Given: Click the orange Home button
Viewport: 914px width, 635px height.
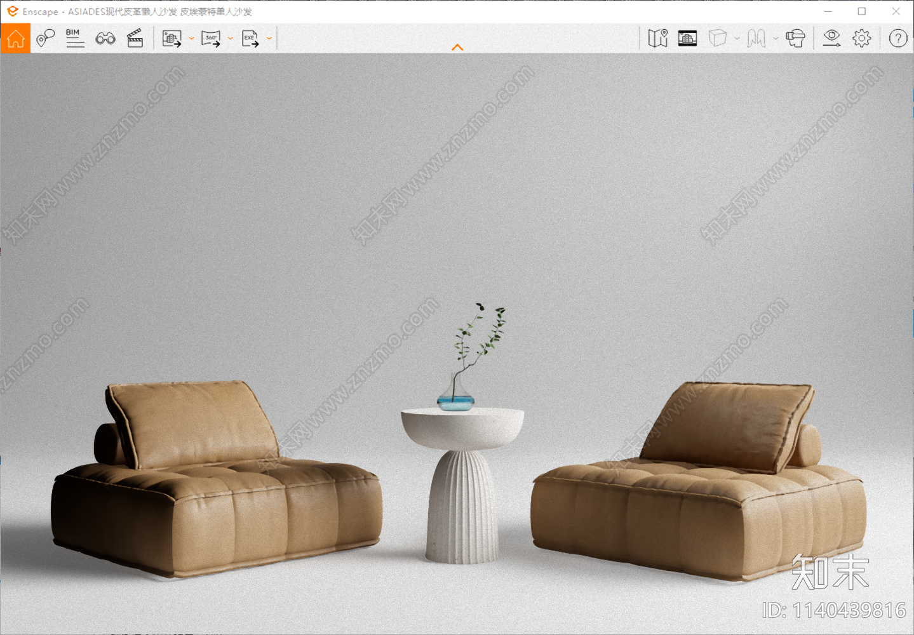Looking at the screenshot, I should tap(15, 39).
